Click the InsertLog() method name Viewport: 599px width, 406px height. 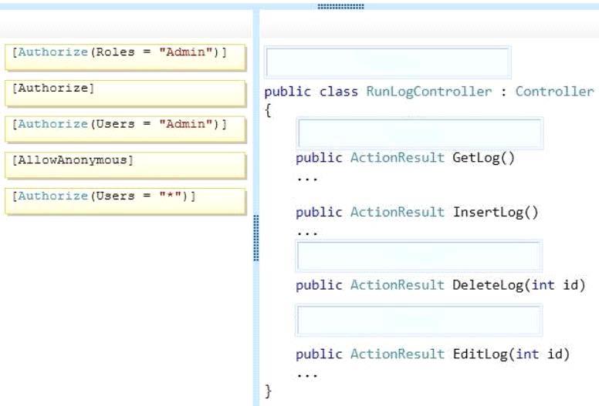click(496, 212)
